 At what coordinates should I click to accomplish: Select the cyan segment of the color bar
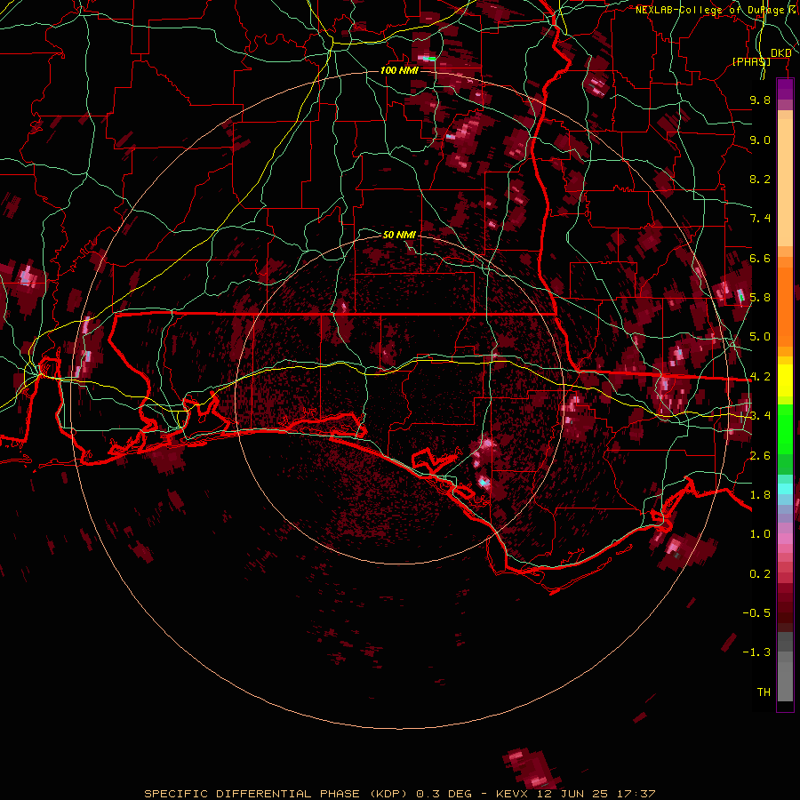(785, 489)
